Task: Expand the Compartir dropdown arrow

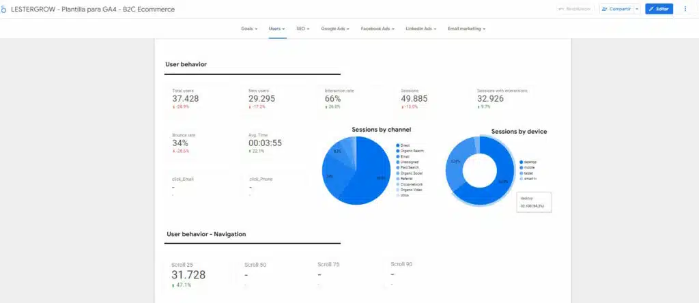Action: (638, 9)
